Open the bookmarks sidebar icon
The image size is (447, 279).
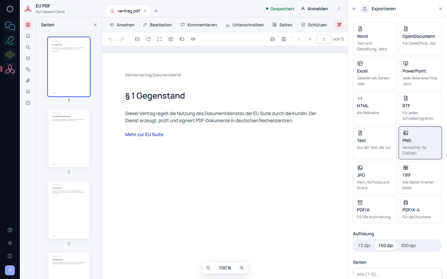pyautogui.click(x=28, y=36)
